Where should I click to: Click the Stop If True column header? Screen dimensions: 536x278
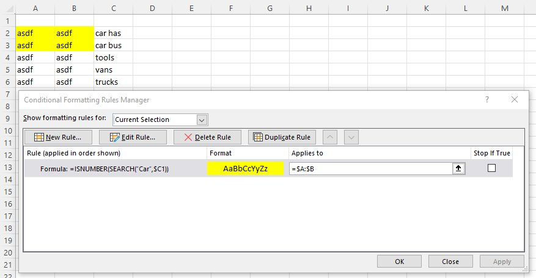(491, 153)
